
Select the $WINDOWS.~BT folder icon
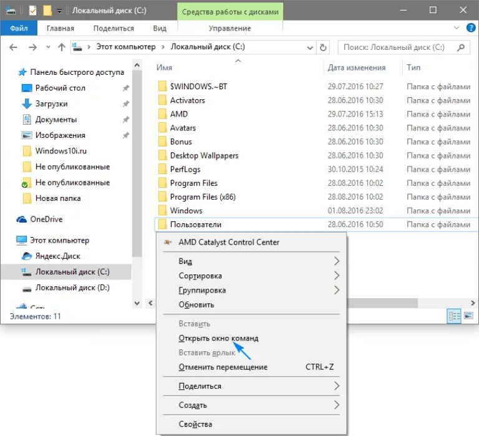[163, 87]
